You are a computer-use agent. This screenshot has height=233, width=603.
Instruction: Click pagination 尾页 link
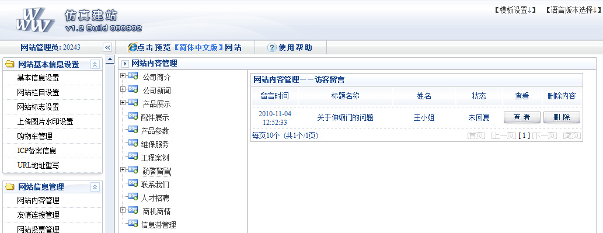click(572, 135)
